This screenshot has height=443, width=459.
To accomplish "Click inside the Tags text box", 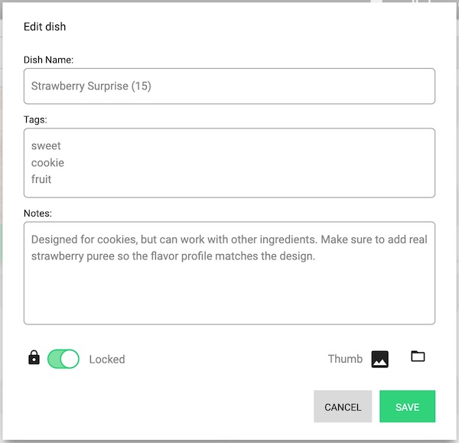I will pos(229,163).
